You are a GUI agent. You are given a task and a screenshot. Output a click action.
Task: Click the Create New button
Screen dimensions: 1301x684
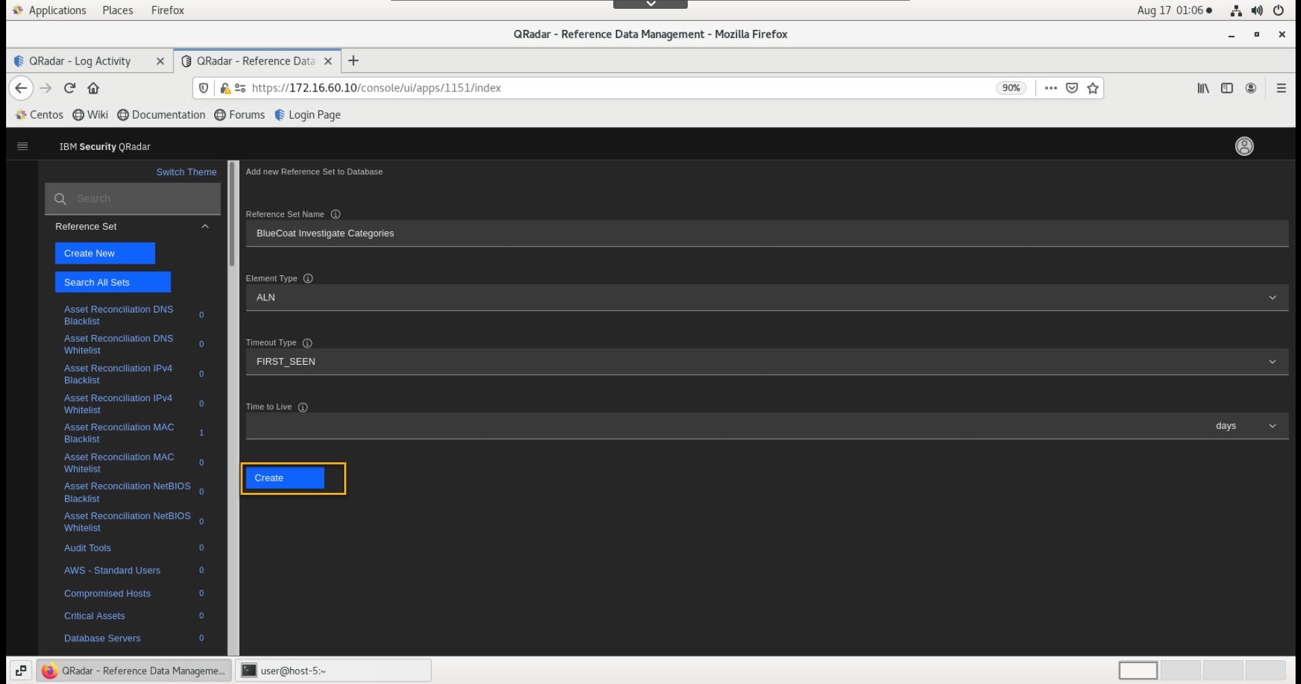click(x=105, y=254)
